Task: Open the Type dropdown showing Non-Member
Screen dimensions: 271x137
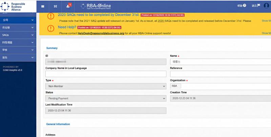Action: tap(106, 86)
